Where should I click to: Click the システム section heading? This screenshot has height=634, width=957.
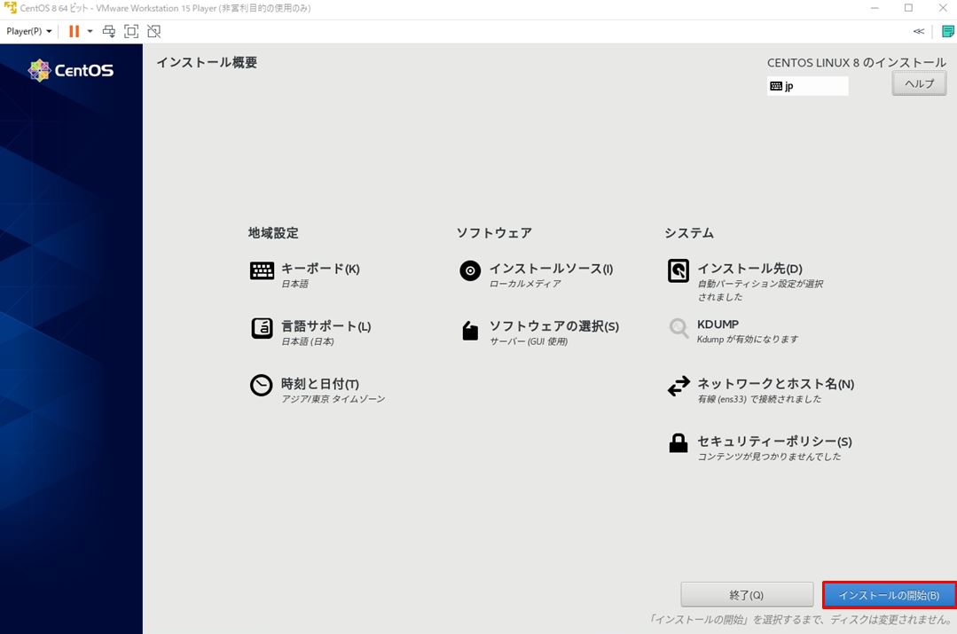pos(689,232)
